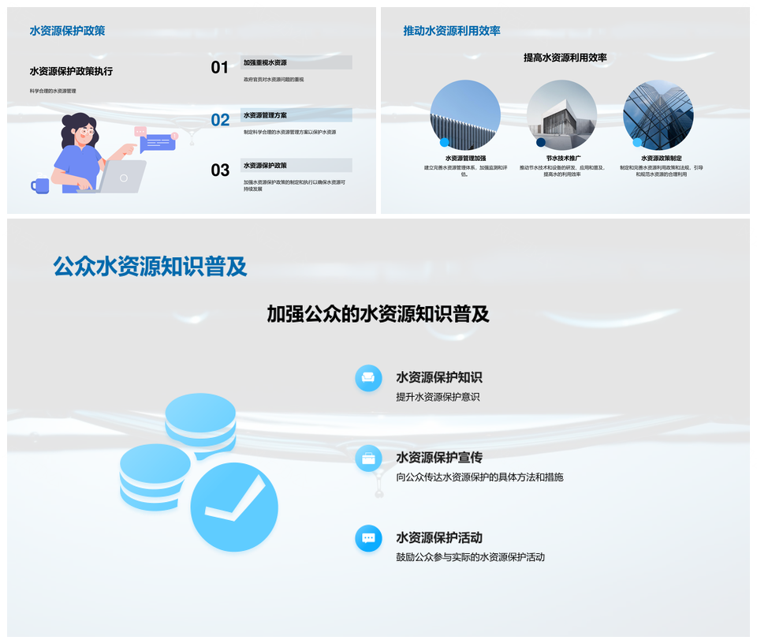Image resolution: width=757 pixels, height=644 pixels.
Task: Click the speech bubble above the laptop
Action: (x=156, y=141)
